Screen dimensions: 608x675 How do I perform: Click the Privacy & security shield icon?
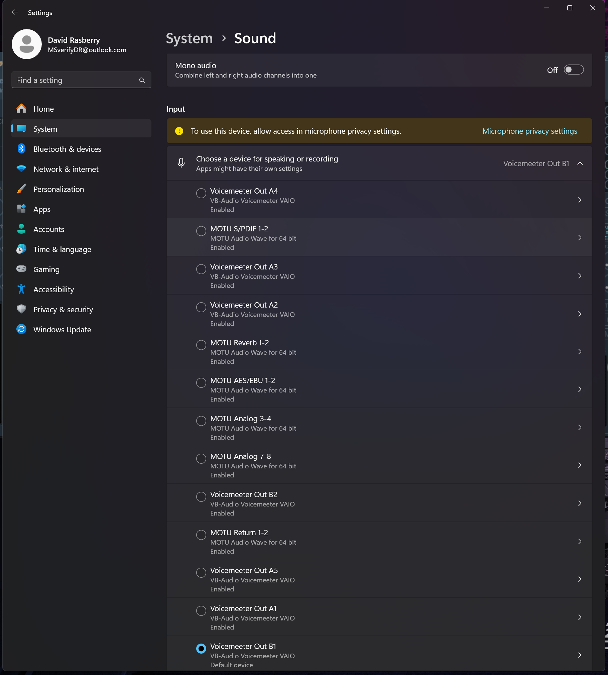21,309
